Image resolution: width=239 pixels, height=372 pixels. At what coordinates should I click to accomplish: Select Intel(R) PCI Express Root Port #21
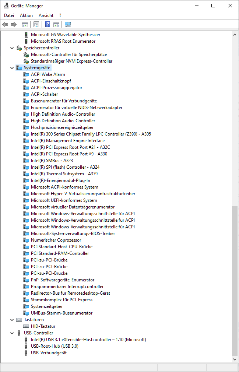70,147
